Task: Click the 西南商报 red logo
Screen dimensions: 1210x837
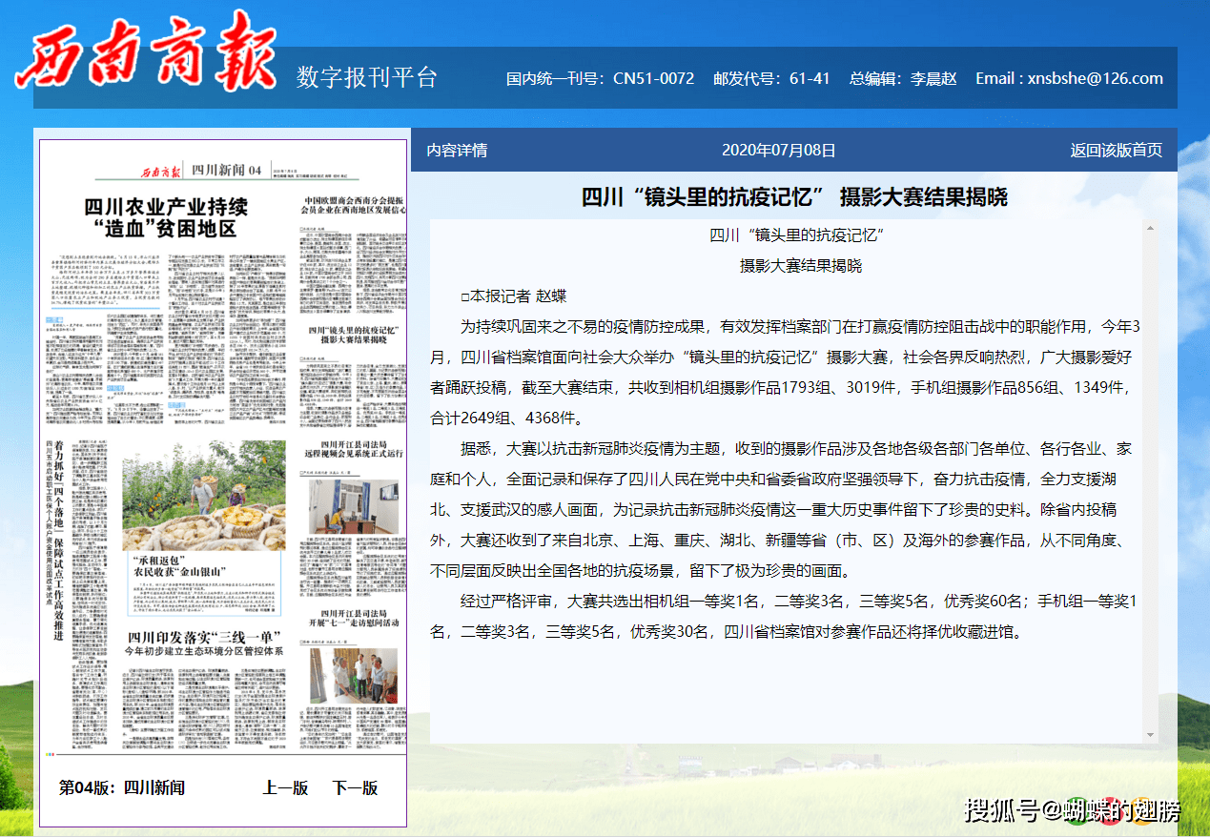Action: click(x=145, y=52)
